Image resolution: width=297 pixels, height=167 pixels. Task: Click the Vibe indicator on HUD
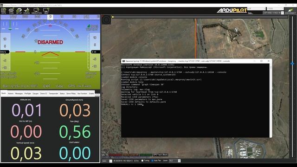(59, 86)
